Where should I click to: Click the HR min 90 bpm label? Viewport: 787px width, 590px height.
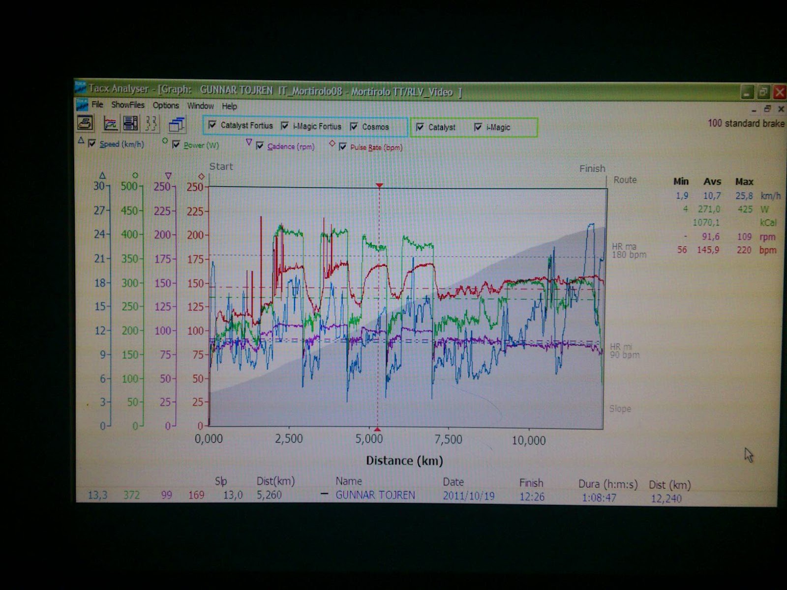pos(625,351)
